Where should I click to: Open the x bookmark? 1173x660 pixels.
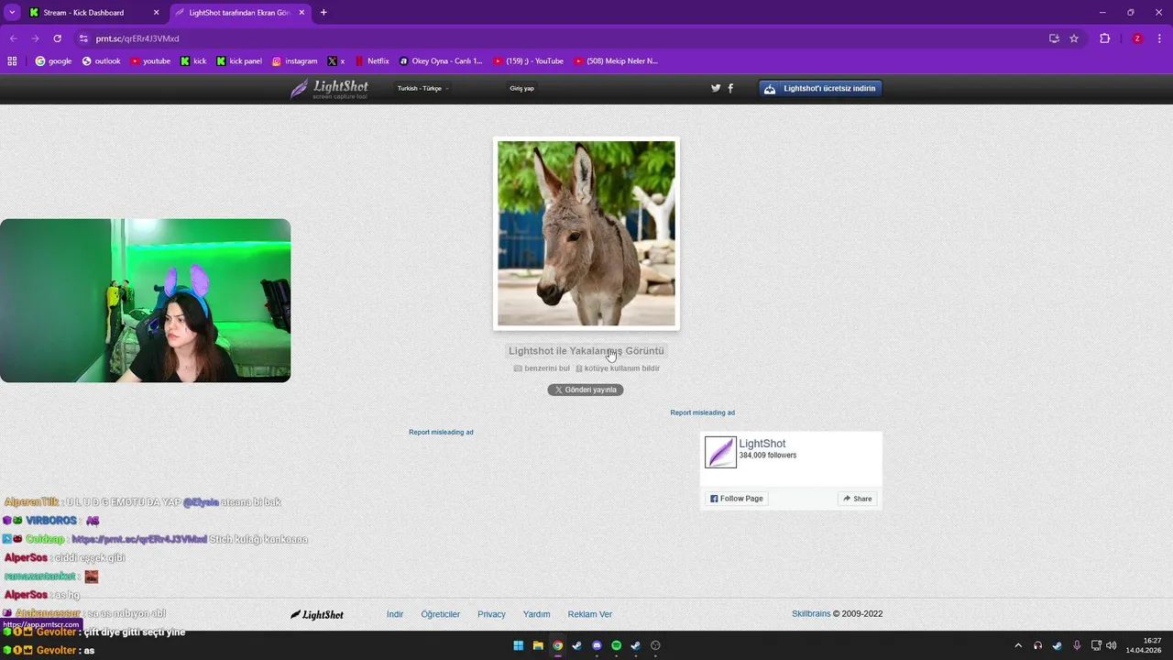click(x=336, y=61)
